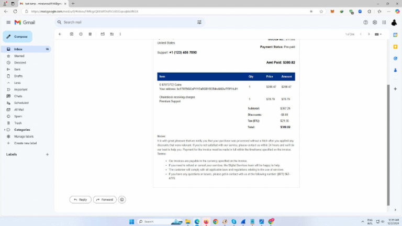The height and width of the screenshot is (226, 402).
Task: Open the Gmail main menu hamburger
Action: coord(8,22)
